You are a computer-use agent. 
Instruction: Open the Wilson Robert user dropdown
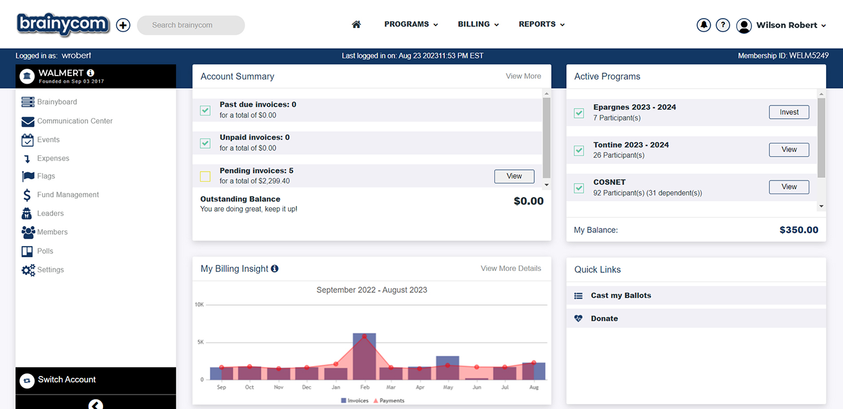[x=781, y=26]
